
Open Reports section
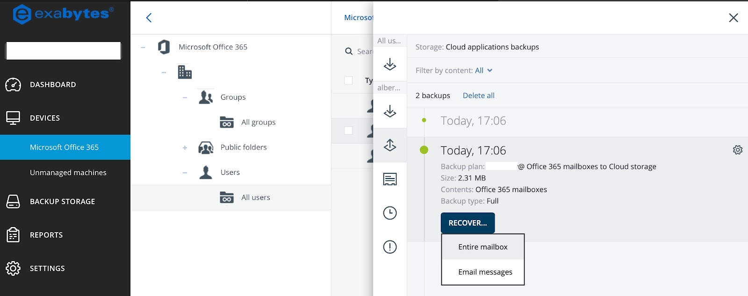[46, 235]
